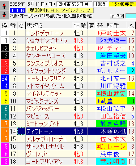Click the cyan box beside コース図
This screenshot has width=136, height=166.
tap(131, 16)
